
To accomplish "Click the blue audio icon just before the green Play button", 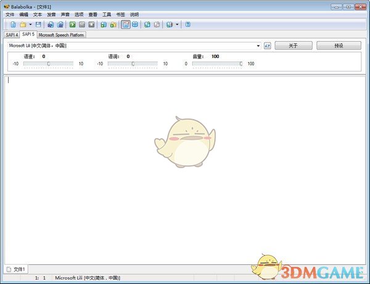I will 60,25.
